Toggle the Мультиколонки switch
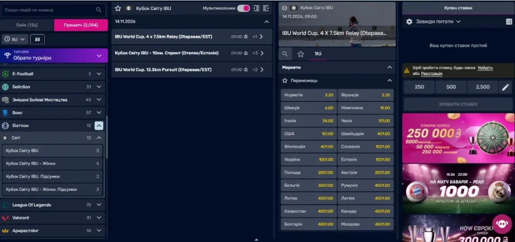Image resolution: width=515 pixels, height=242 pixels. click(243, 8)
